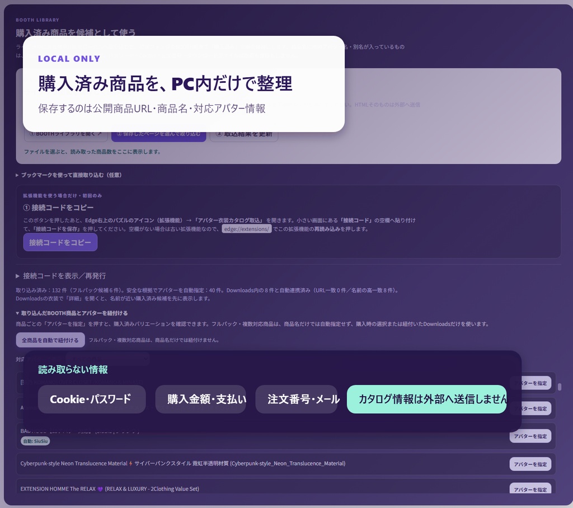Click アバターを指定 for EXTENSION HOMME The RELAX
Viewport: 573px width, 508px height.
coord(530,489)
